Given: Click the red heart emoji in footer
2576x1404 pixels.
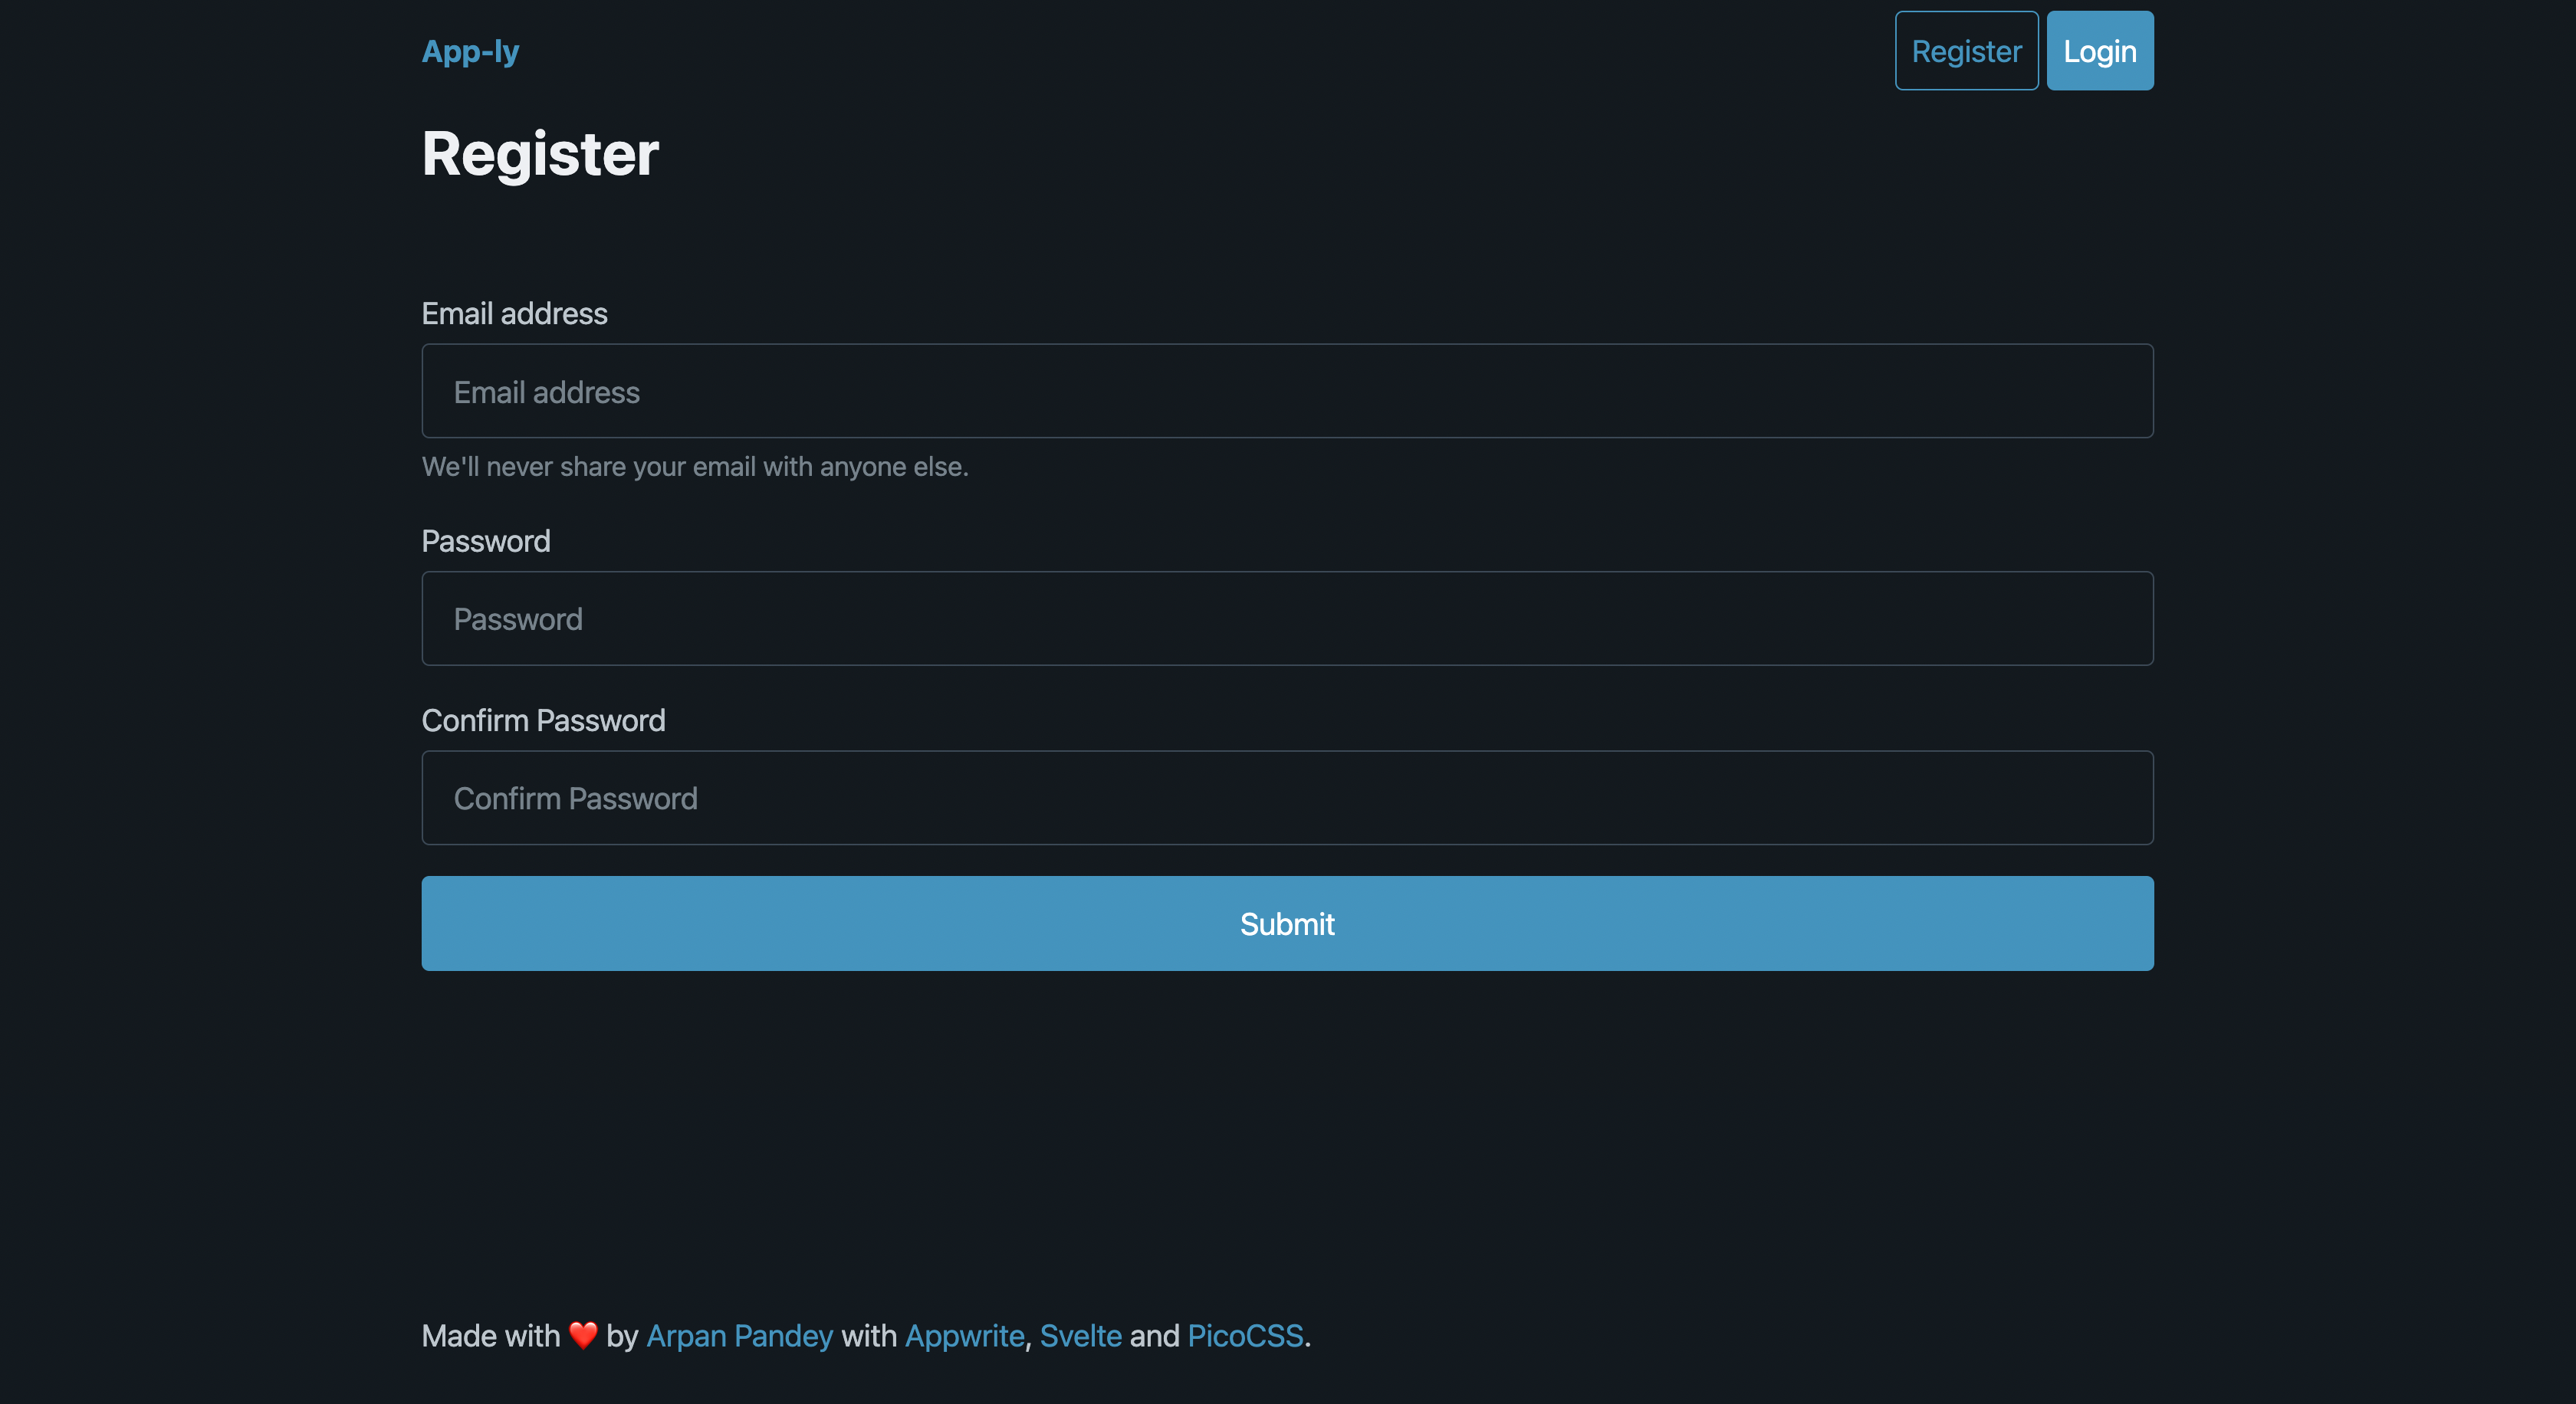Looking at the screenshot, I should 583,1335.
